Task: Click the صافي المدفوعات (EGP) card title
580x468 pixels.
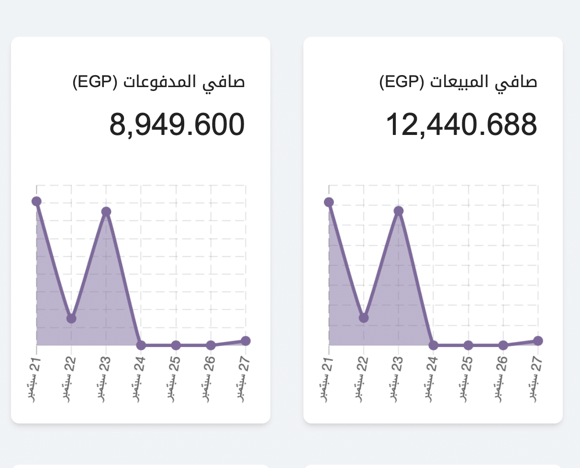Action: [x=159, y=82]
